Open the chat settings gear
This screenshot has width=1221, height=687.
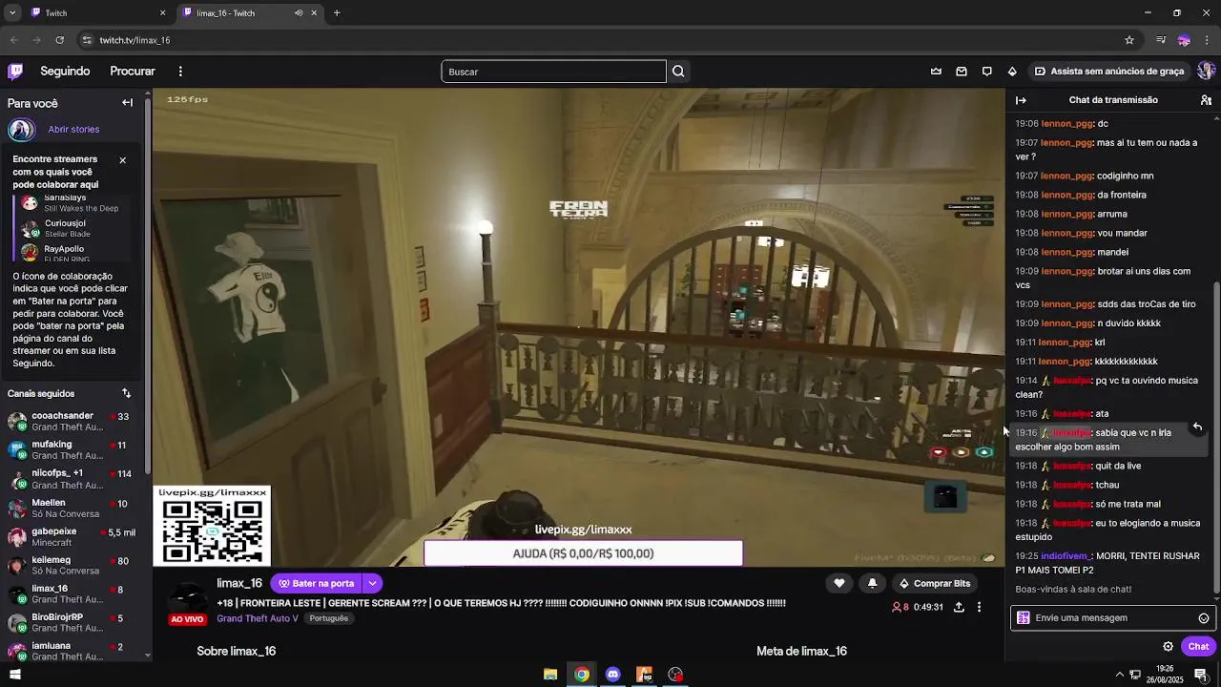1168,646
